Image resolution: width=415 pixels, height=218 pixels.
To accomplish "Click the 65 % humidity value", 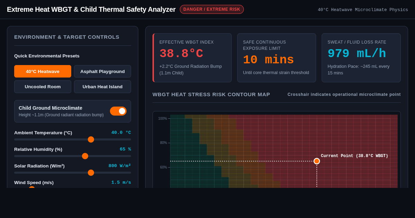I will [x=125, y=149].
